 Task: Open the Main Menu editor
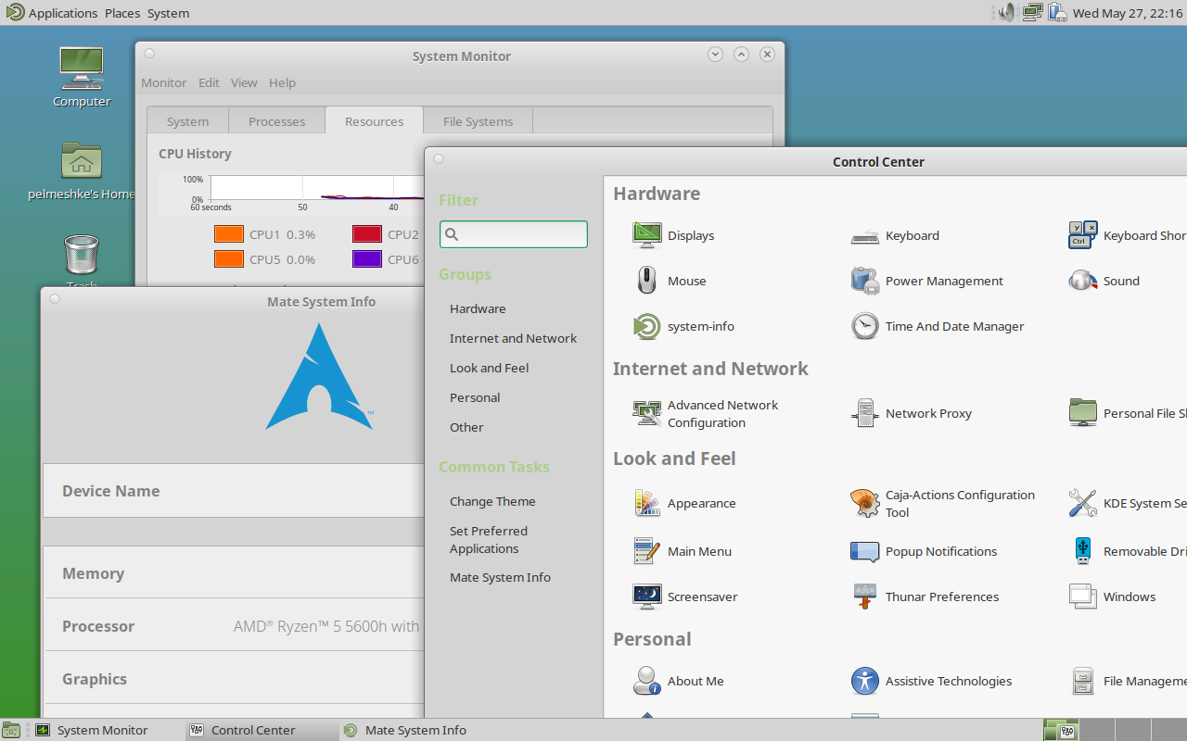click(x=683, y=551)
